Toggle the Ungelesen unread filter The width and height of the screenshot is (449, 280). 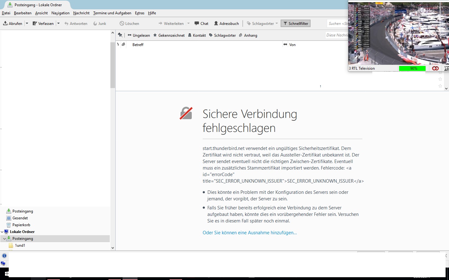(139, 35)
